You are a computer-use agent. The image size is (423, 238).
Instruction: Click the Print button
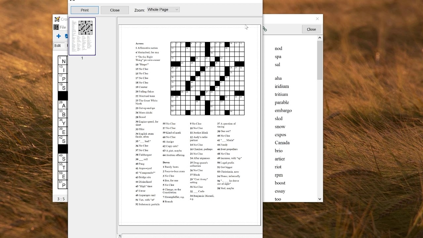click(85, 10)
